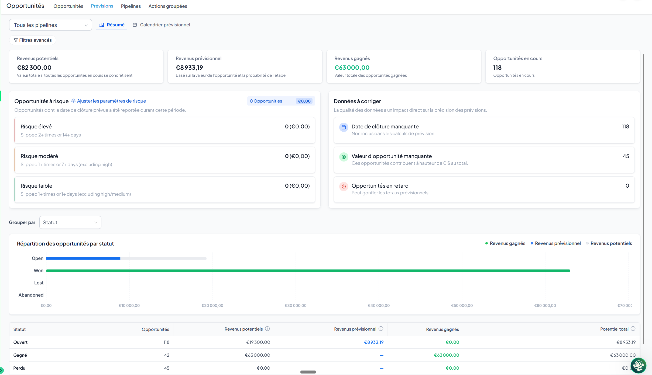Viewport: 652px width, 375px height.
Task: Click the horizontal scrollbar handle below the table
Action: pyautogui.click(x=308, y=372)
